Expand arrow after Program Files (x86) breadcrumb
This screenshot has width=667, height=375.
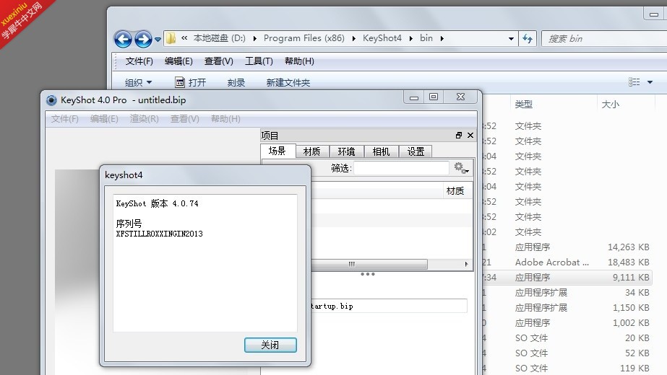pyautogui.click(x=353, y=39)
